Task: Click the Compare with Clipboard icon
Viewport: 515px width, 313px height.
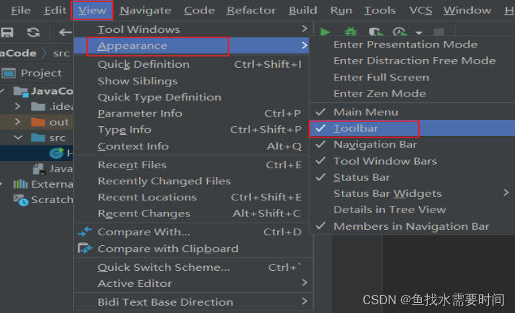Action: coord(85,248)
